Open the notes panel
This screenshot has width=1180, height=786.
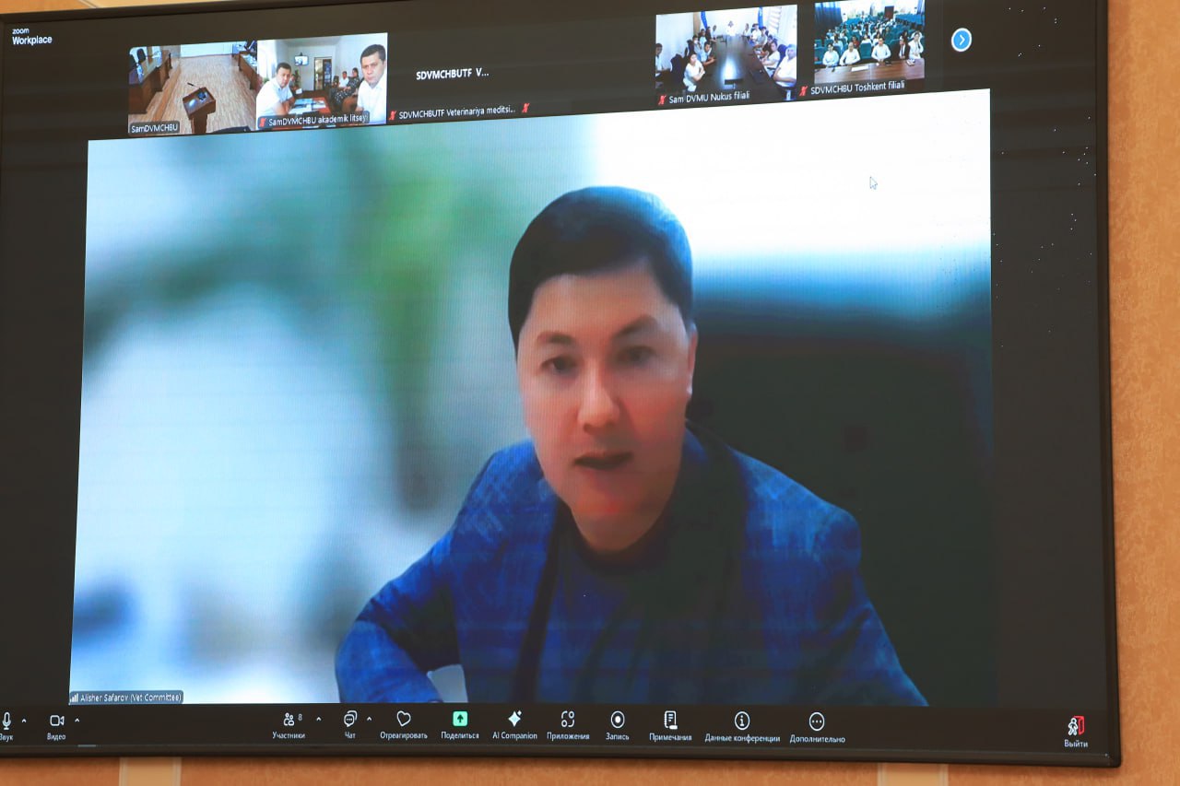(x=670, y=725)
